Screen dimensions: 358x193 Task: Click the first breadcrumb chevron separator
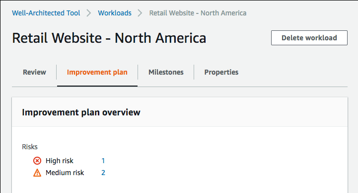pyautogui.click(x=89, y=13)
